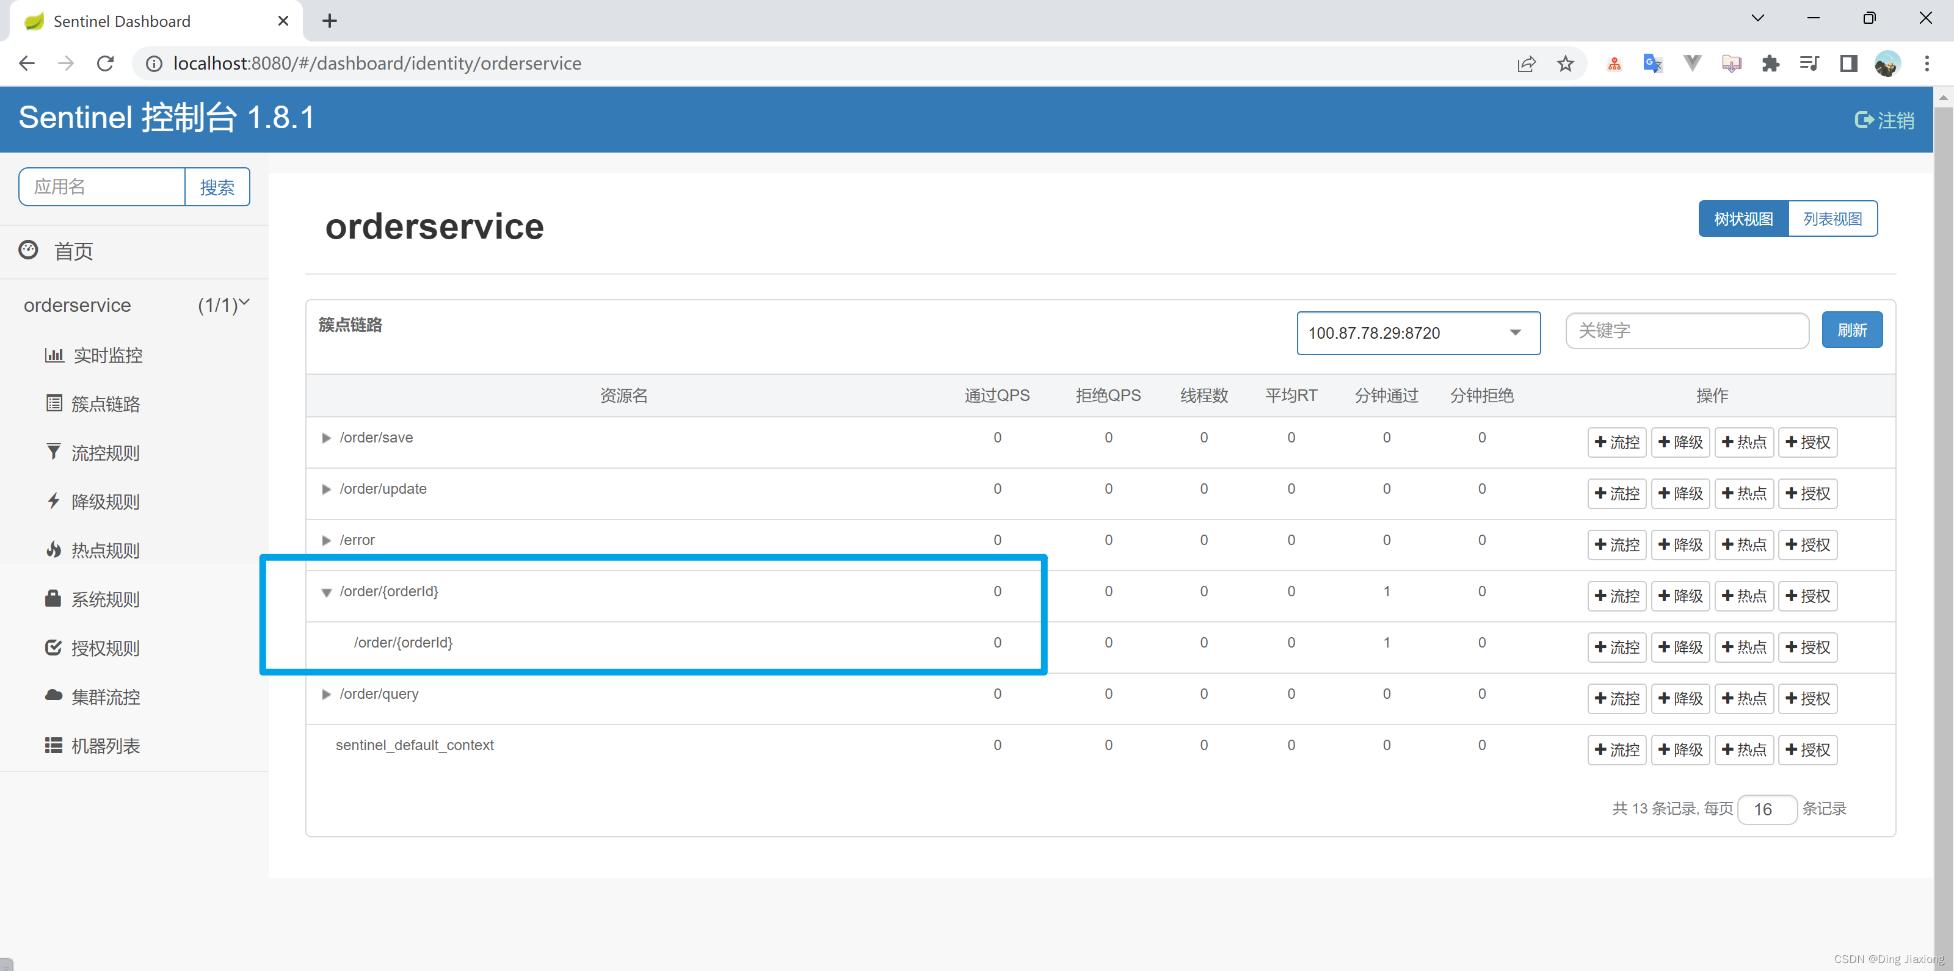Screen dimensions: 1954x971
Task: Expand the /order/update resource row
Action: click(x=326, y=489)
